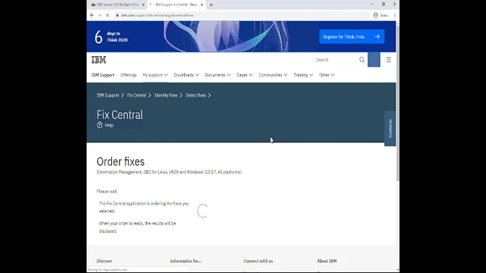Click the Register for Think. Free. button
This screenshot has height=273, width=486.
click(352, 36)
